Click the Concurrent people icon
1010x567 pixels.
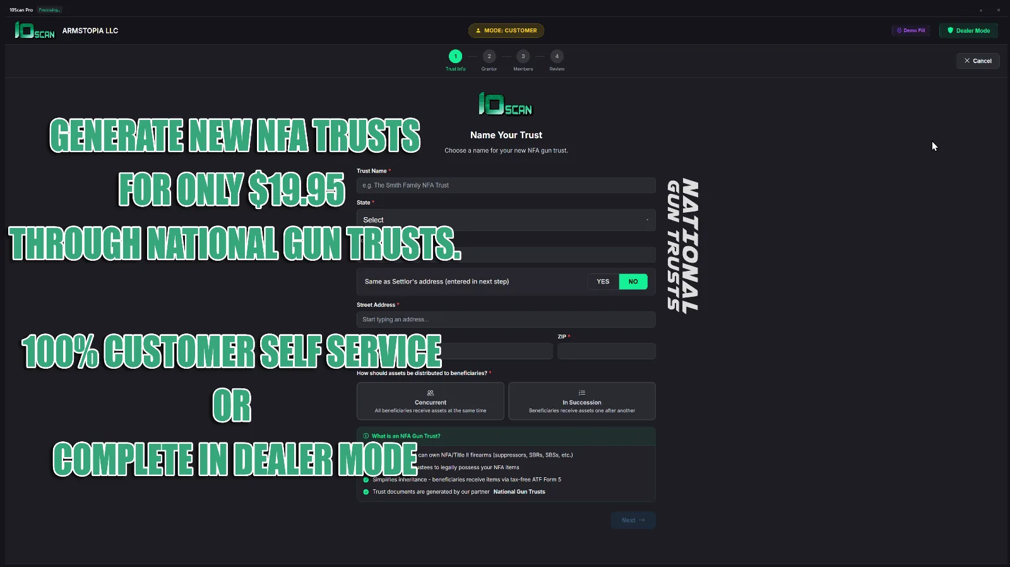tap(431, 393)
